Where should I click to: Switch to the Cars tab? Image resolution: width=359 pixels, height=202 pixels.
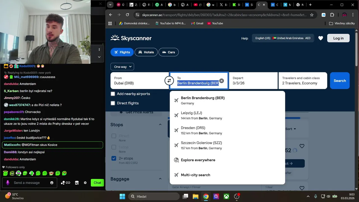click(x=169, y=52)
